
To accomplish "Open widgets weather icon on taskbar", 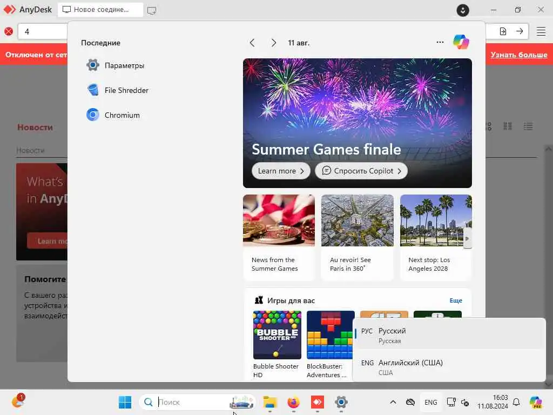I will [18, 401].
